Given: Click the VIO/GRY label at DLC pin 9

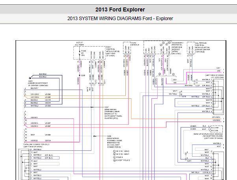Looking at the screenshot, I should 34,117.
